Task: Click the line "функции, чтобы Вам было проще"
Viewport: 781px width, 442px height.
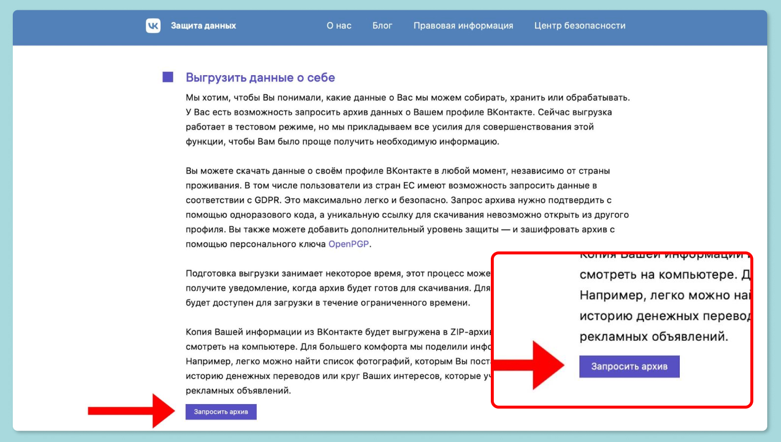Action: (342, 142)
